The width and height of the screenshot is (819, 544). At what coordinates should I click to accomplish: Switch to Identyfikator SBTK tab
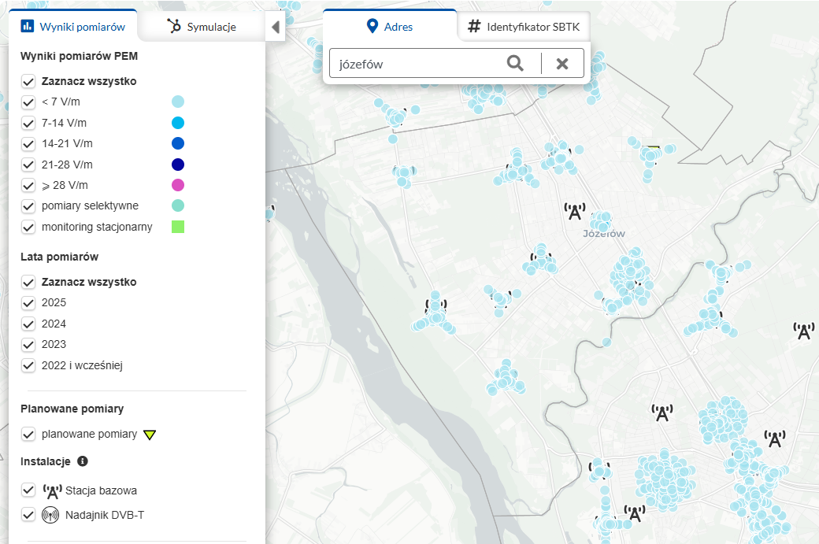click(524, 27)
